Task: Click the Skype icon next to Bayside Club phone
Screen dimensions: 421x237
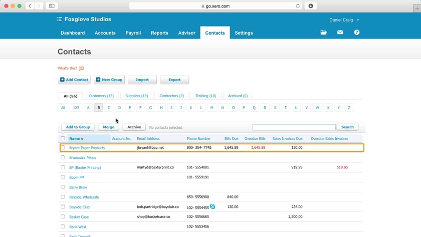Action: (213, 206)
